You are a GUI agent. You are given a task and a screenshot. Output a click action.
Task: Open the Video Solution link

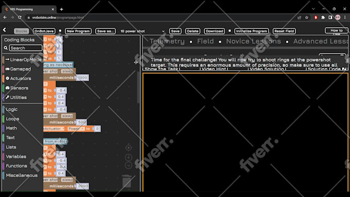point(267,69)
